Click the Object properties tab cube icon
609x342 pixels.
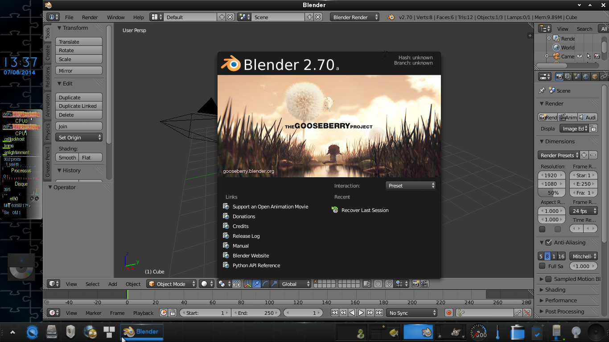coord(595,77)
